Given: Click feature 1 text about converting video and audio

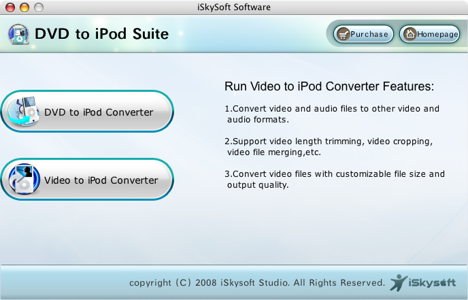Looking at the screenshot, I should 332,114.
